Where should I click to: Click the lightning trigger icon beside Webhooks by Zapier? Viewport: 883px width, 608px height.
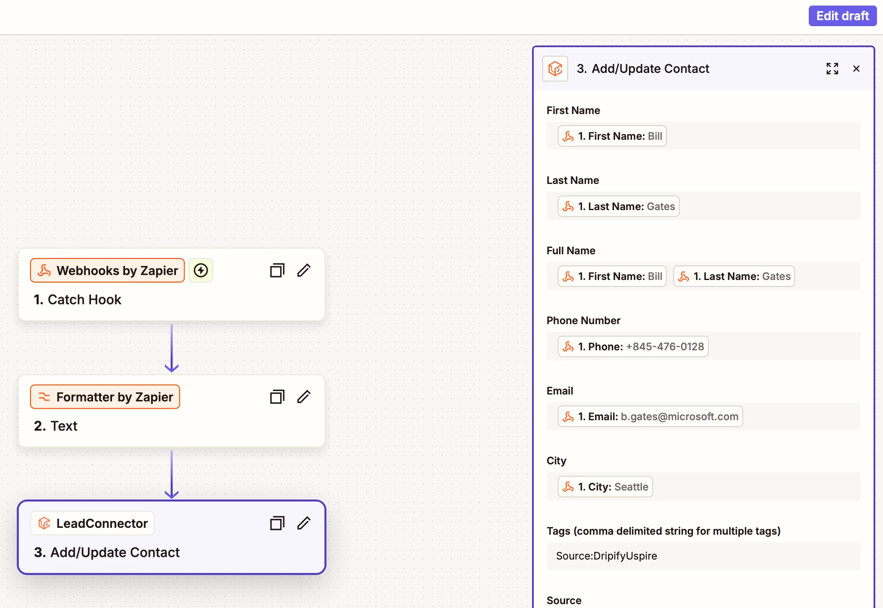201,271
